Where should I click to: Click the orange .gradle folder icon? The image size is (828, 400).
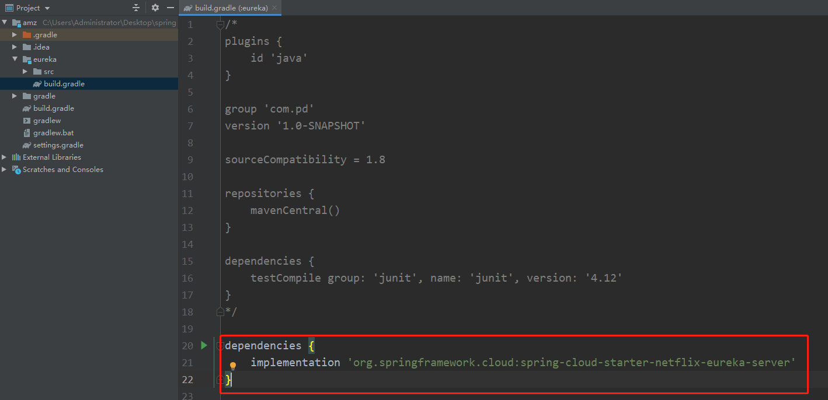click(27, 35)
